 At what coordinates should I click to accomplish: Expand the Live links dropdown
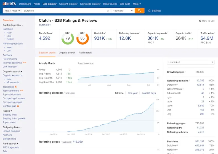191,62
